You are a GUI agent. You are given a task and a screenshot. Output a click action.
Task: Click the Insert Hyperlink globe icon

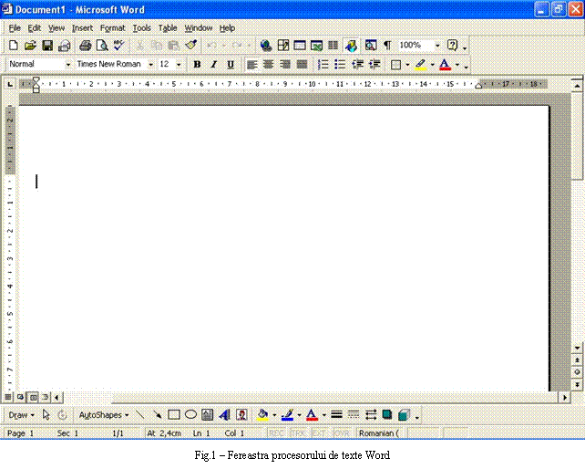(265, 46)
